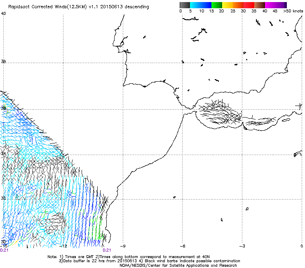Click the purple "0:21" time left of -9

point(107,250)
